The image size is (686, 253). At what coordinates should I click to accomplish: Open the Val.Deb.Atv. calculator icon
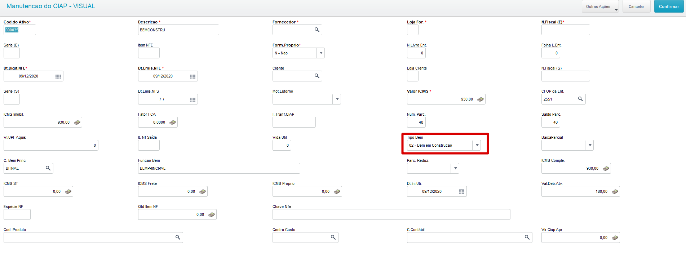[615, 191]
